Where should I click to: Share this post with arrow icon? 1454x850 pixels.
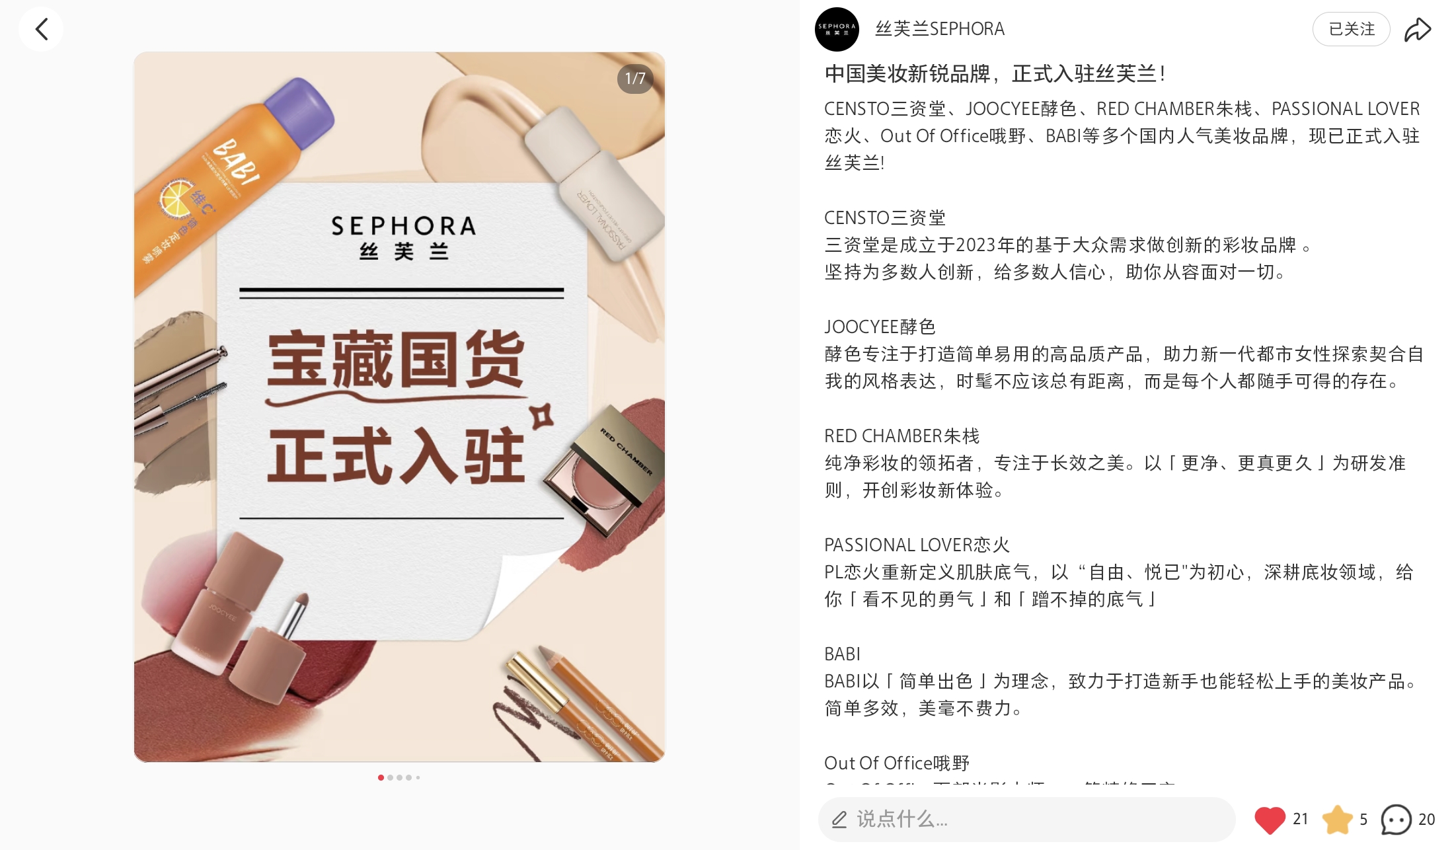[1418, 29]
